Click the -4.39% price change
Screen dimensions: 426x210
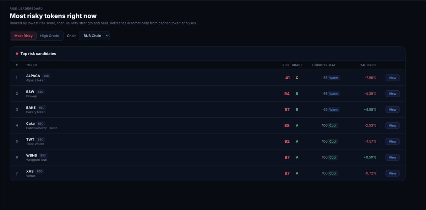pyautogui.click(x=370, y=94)
